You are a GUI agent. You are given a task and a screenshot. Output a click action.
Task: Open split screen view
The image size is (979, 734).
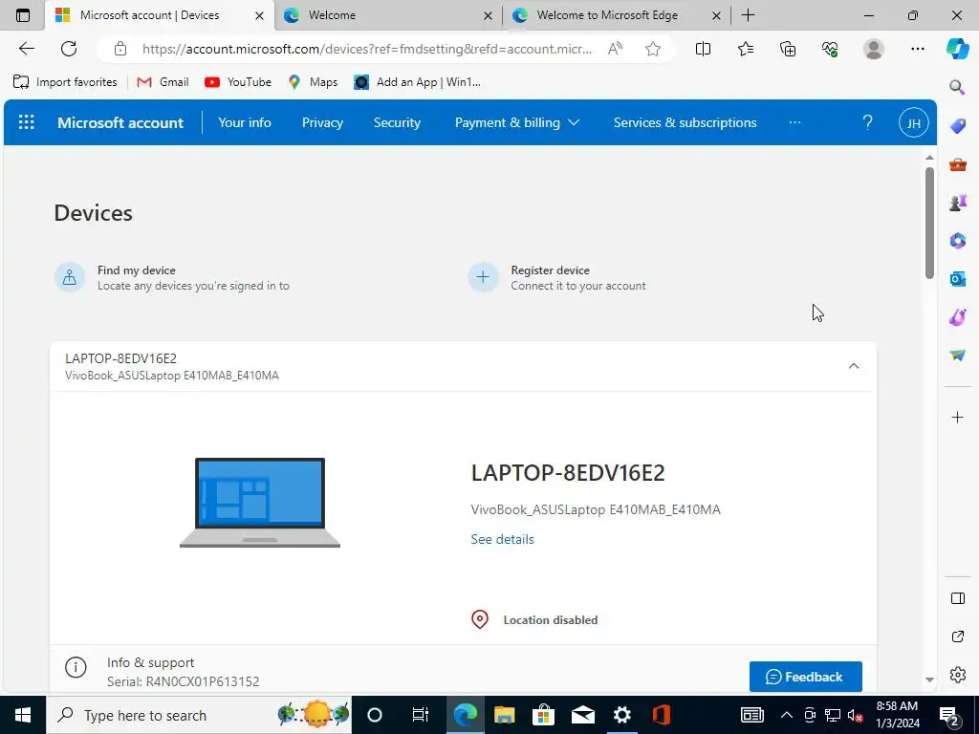[703, 49]
